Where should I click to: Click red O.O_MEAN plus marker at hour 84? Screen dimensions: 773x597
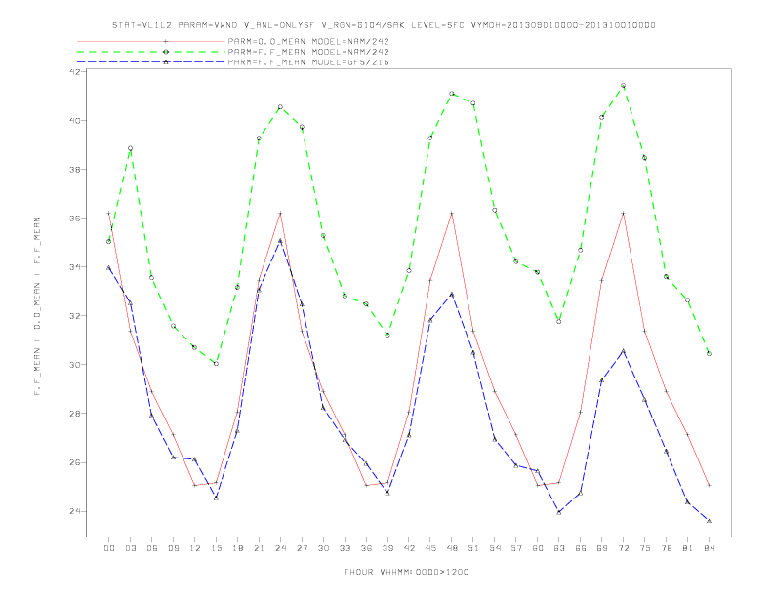709,485
